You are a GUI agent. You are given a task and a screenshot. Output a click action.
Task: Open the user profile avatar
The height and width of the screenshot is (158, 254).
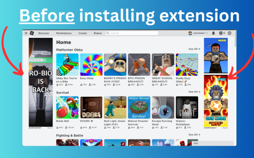pos(190,33)
